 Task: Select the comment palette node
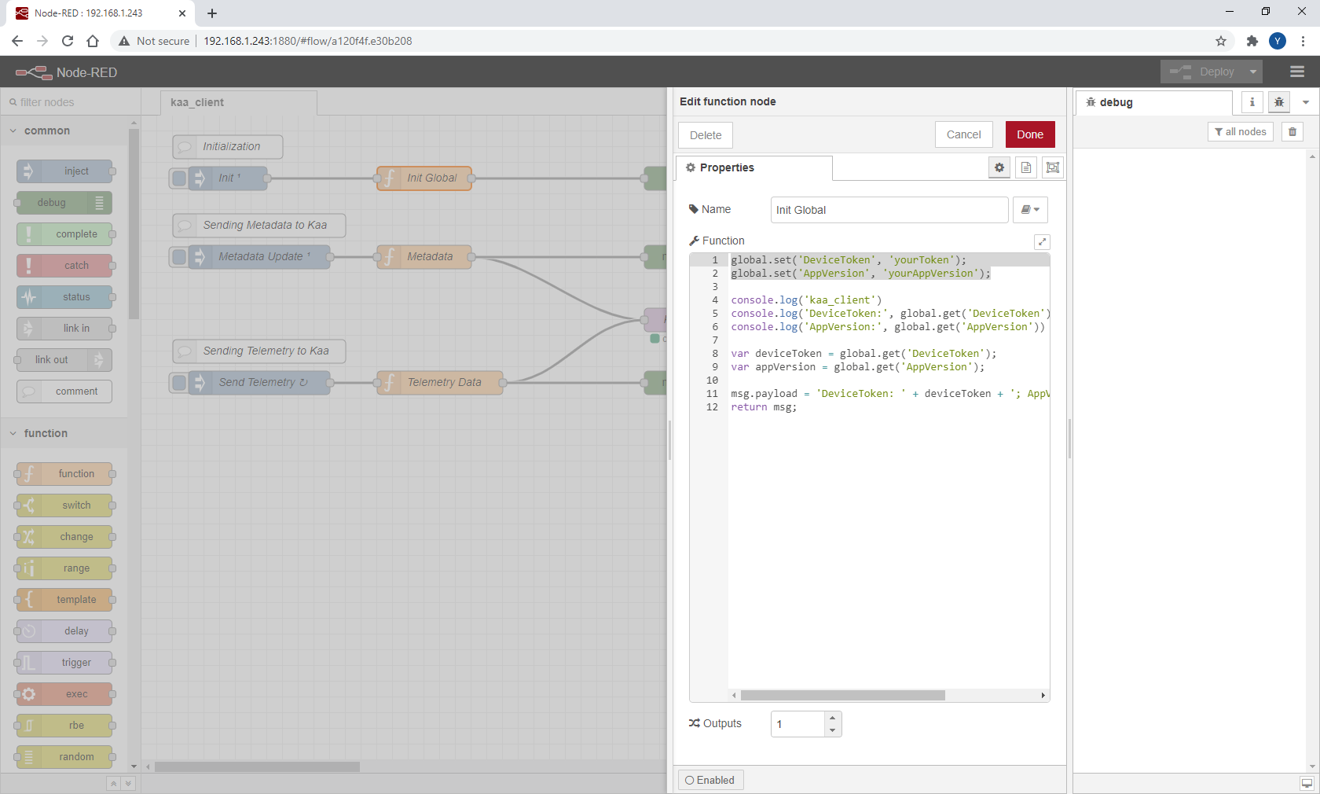click(64, 391)
